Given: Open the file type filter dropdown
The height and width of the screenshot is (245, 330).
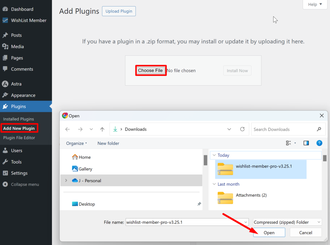Looking at the screenshot, I should tap(287, 222).
